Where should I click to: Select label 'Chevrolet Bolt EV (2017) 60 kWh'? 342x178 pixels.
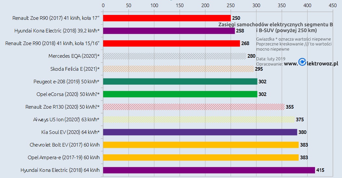click(65, 145)
